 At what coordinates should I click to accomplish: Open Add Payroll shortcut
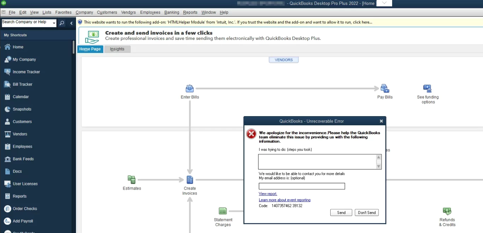click(23, 221)
